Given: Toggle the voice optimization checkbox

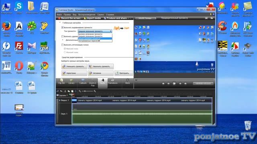Looking at the screenshot, I should click(x=63, y=44).
